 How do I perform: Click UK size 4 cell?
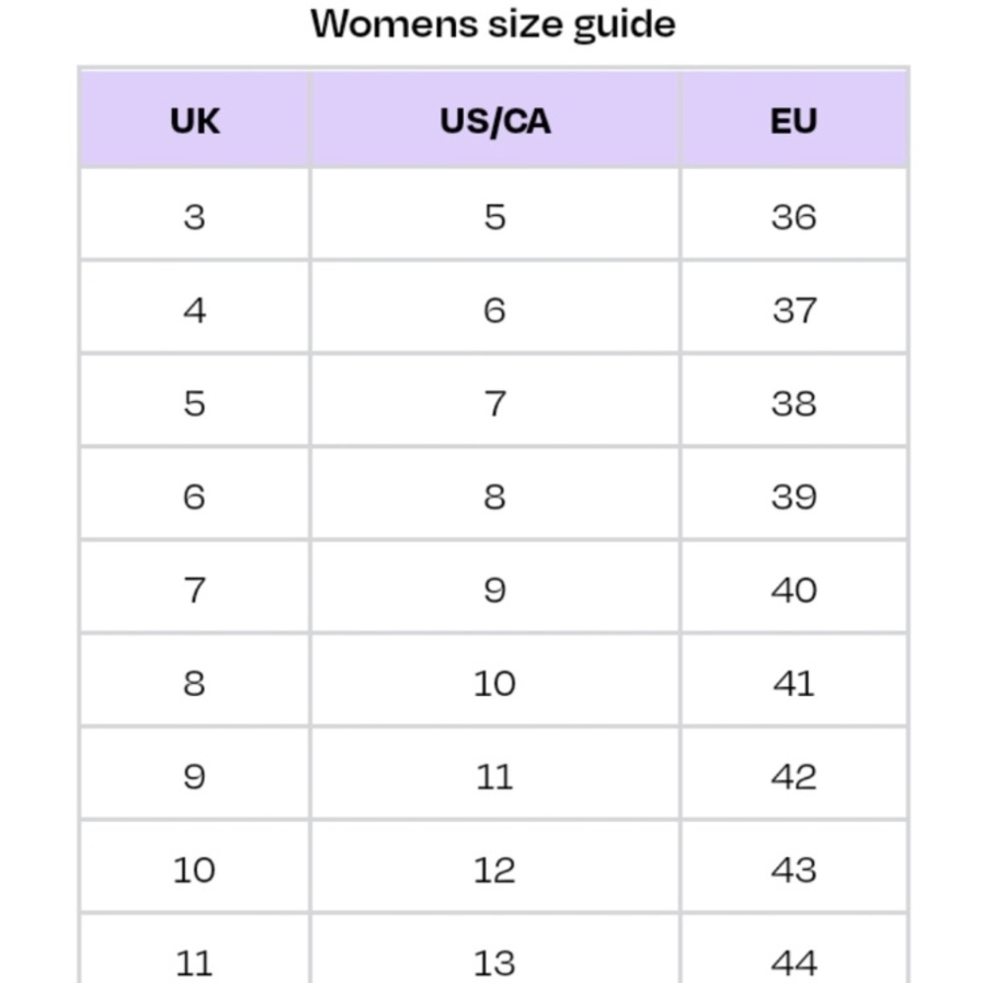pos(195,308)
